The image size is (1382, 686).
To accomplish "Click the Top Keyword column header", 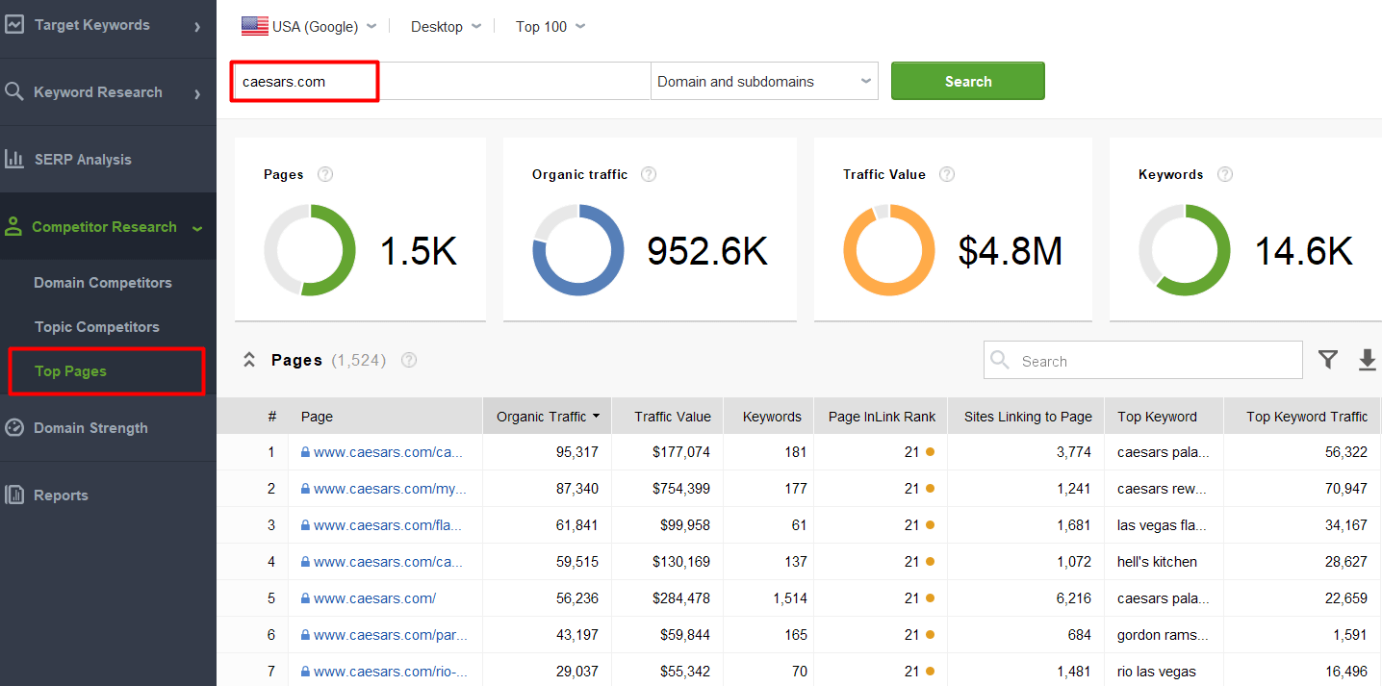I will pyautogui.click(x=1164, y=417).
